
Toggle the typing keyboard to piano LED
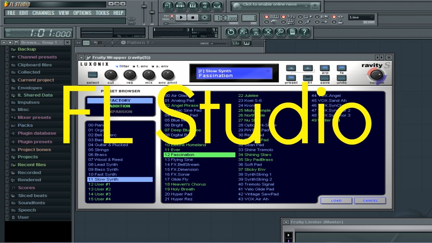point(267,17)
